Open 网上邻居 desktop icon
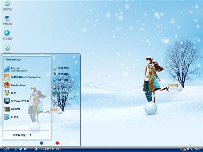203x152 pixels. tap(7, 35)
